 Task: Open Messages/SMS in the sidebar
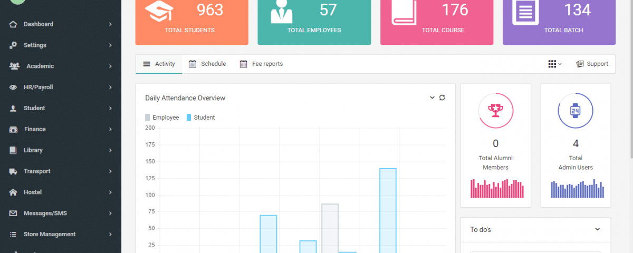[x=61, y=213]
